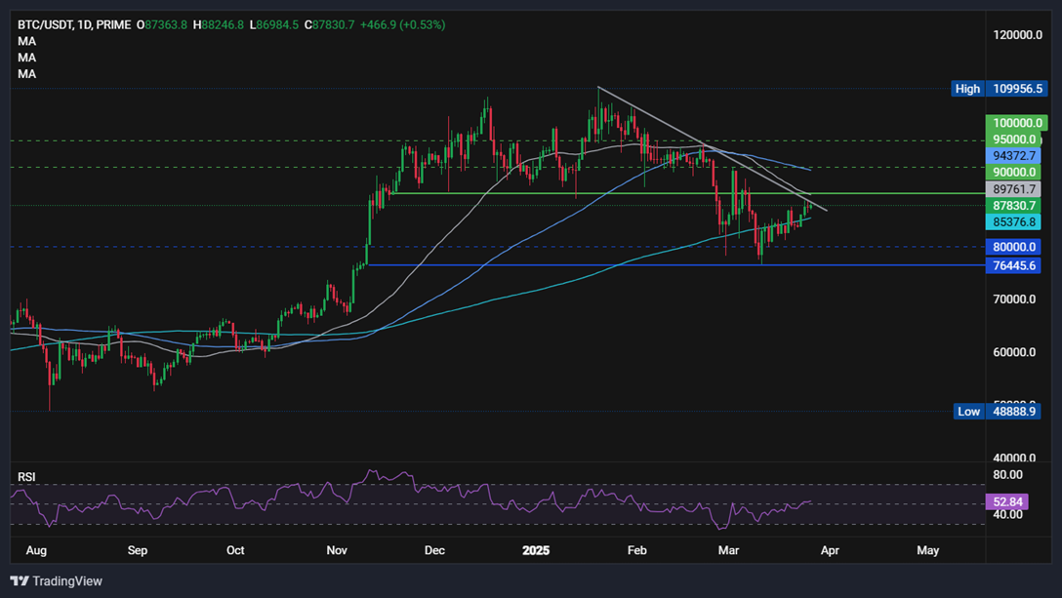
Task: Click the Nov label on time axis
Action: 337,550
